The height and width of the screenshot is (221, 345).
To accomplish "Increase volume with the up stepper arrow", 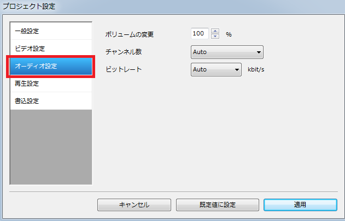I will pos(215,31).
